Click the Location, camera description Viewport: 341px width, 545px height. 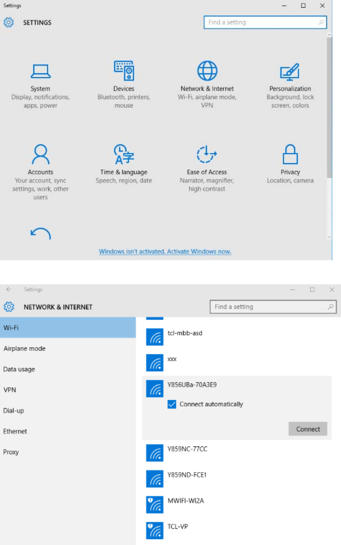(x=290, y=181)
